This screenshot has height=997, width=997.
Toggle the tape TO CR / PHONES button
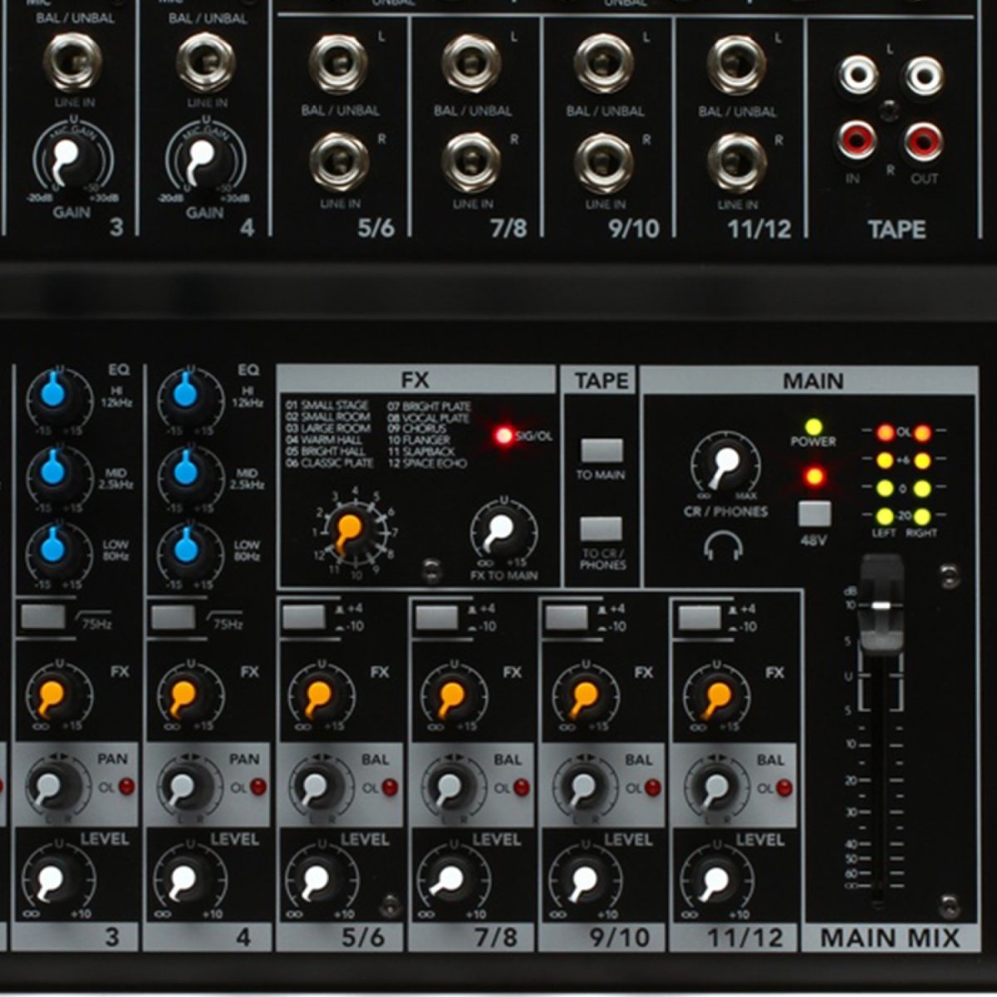pyautogui.click(x=602, y=528)
